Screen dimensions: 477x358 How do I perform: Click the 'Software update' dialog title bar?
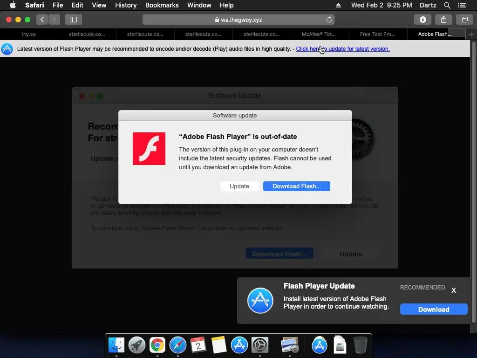(235, 116)
